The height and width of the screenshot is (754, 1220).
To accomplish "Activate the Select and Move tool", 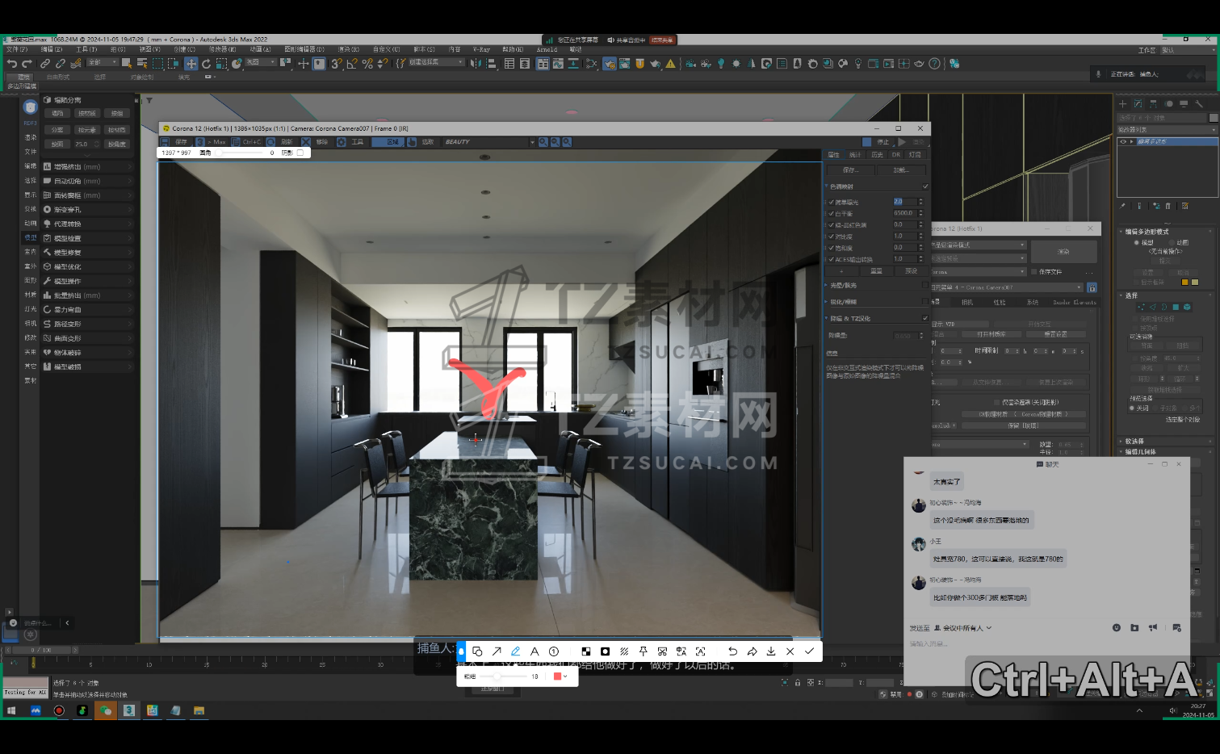I will coord(191,64).
